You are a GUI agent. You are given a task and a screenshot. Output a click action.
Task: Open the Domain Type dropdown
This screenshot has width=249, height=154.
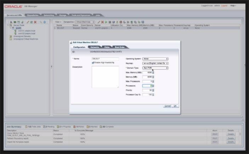click(x=155, y=68)
